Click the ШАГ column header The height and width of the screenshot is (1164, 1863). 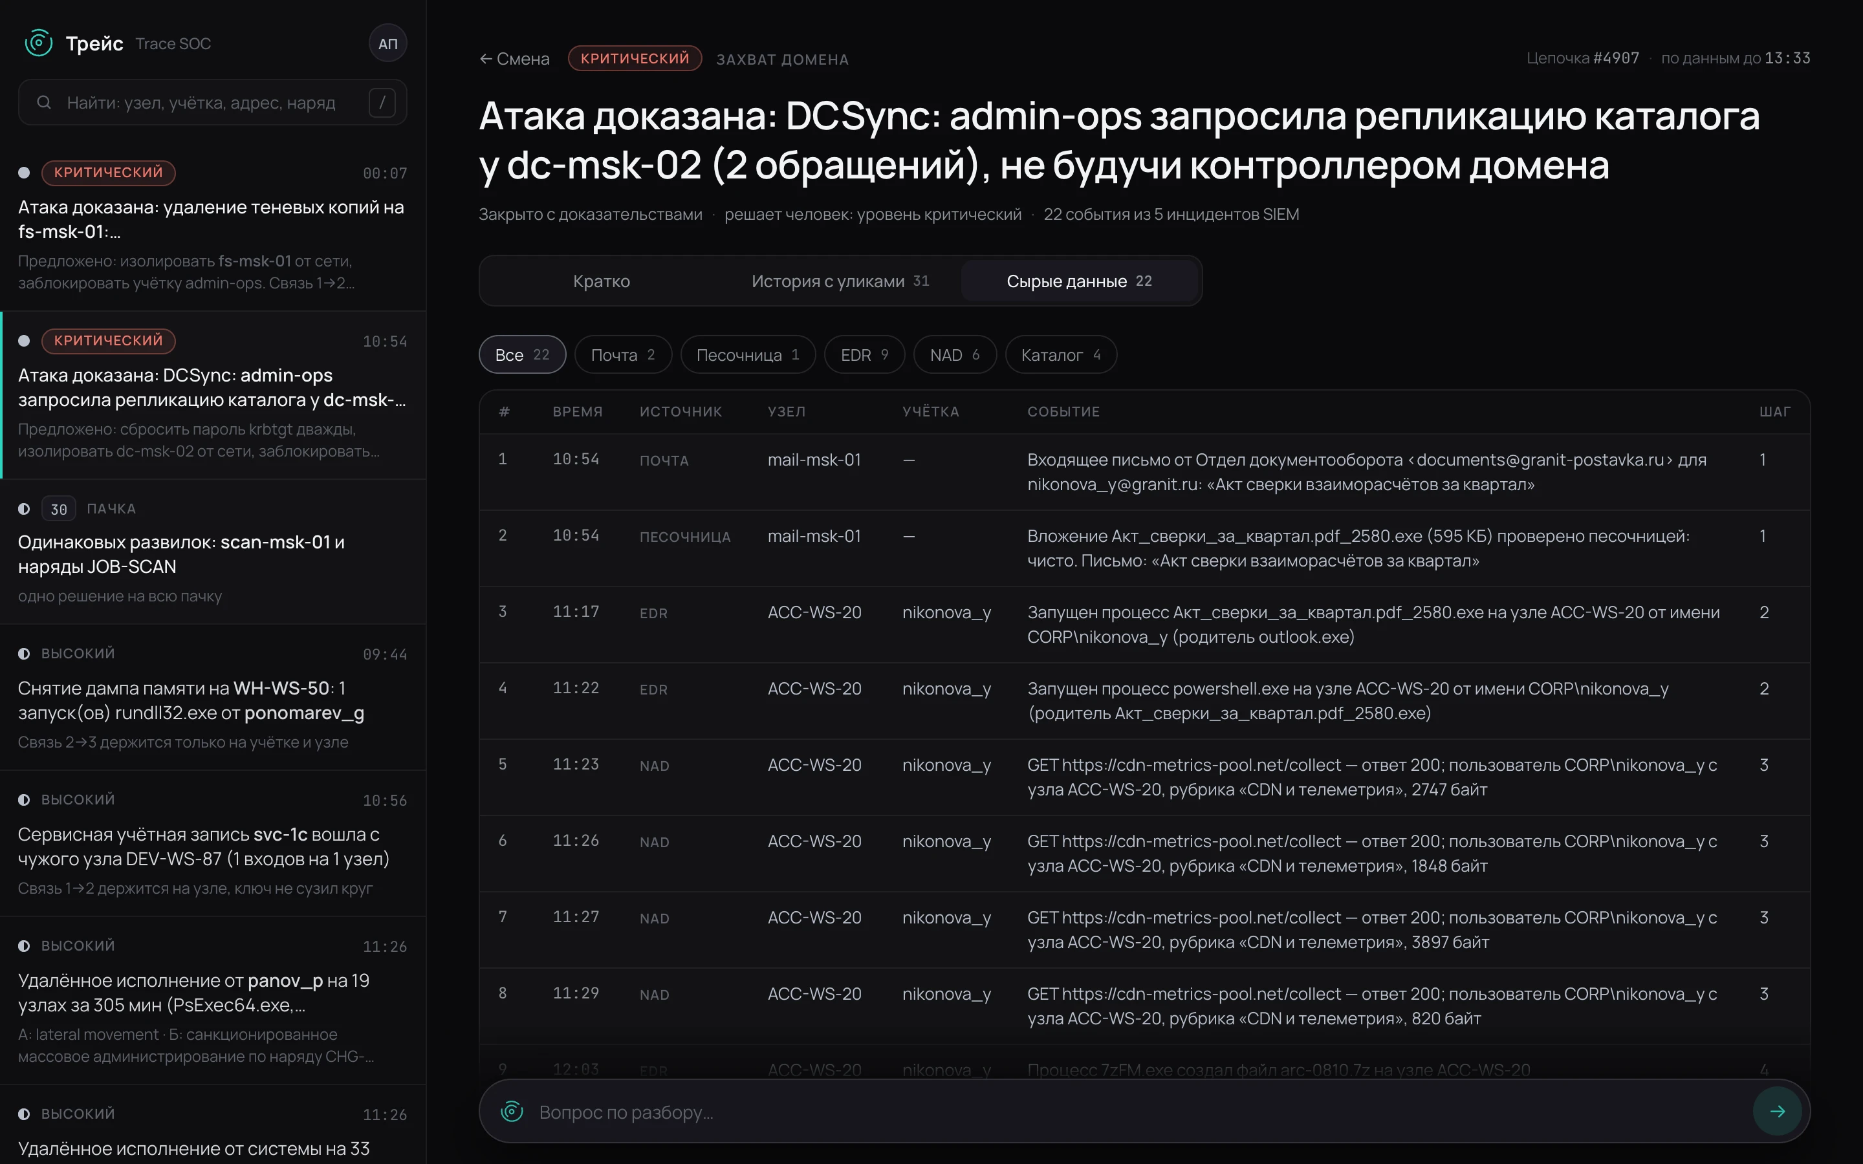pyautogui.click(x=1774, y=412)
